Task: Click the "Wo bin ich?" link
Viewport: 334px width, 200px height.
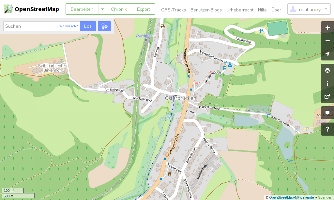Action: pyautogui.click(x=68, y=26)
